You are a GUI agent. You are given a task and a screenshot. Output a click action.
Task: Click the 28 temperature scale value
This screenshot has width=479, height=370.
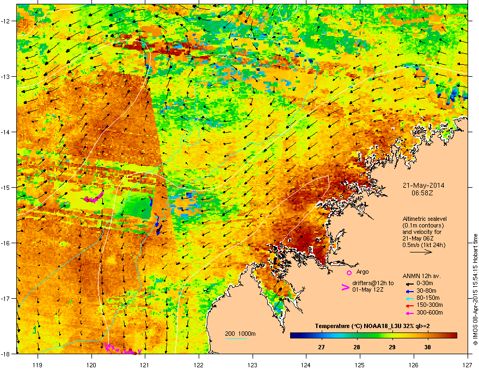point(357,347)
